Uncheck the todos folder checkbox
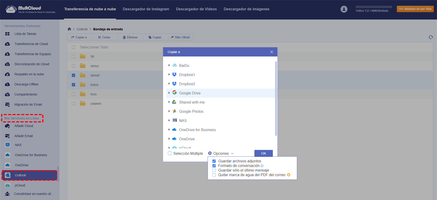437x200 pixels. 74,85
